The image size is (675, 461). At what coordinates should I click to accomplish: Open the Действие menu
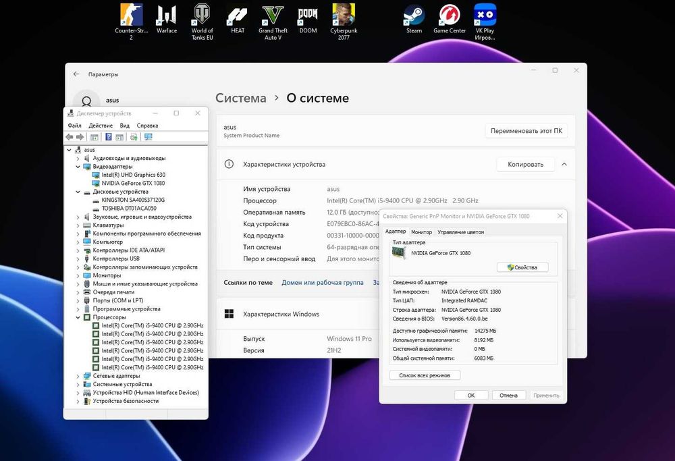[x=101, y=126]
